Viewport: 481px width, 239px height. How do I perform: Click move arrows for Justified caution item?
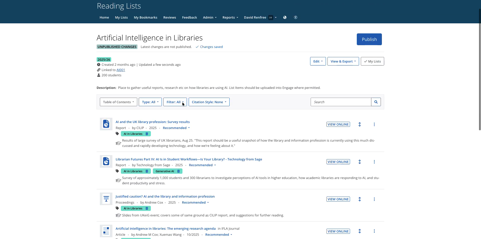tap(359, 199)
